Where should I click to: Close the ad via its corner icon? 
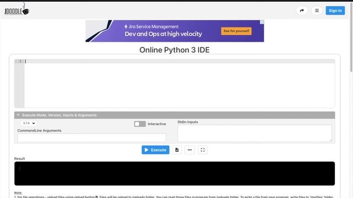262,22
